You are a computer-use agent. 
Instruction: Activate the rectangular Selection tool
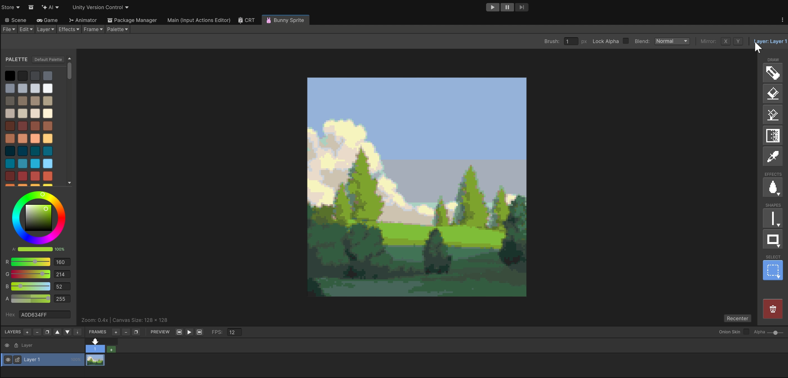point(772,270)
